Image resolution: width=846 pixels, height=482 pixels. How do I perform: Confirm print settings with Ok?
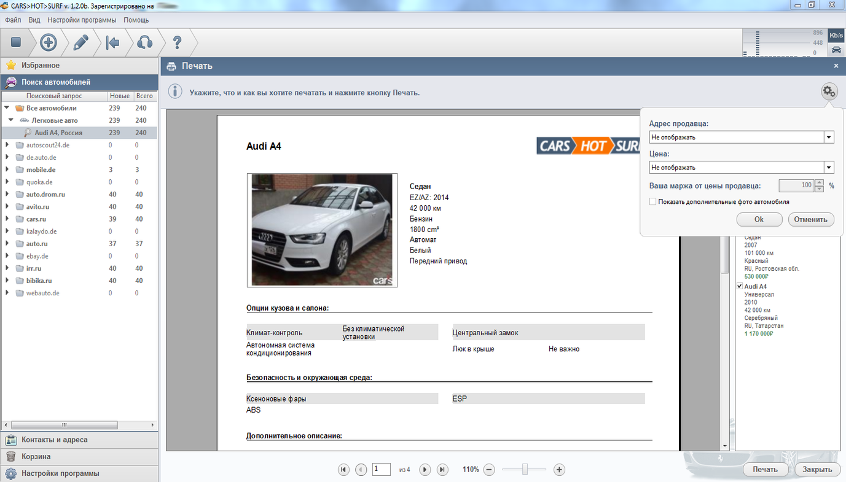[759, 219]
